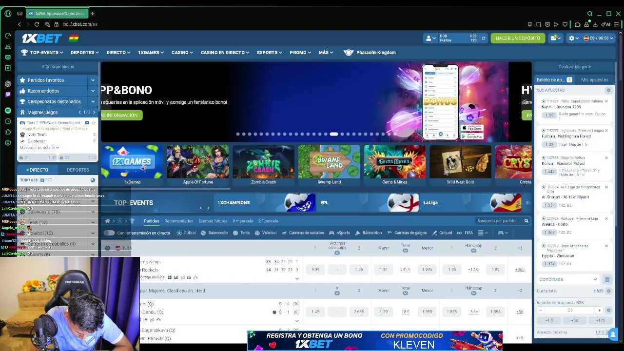Image resolution: width=624 pixels, height=351 pixels.
Task: Toggle Con retransmisión en directo switch
Action: click(x=109, y=233)
